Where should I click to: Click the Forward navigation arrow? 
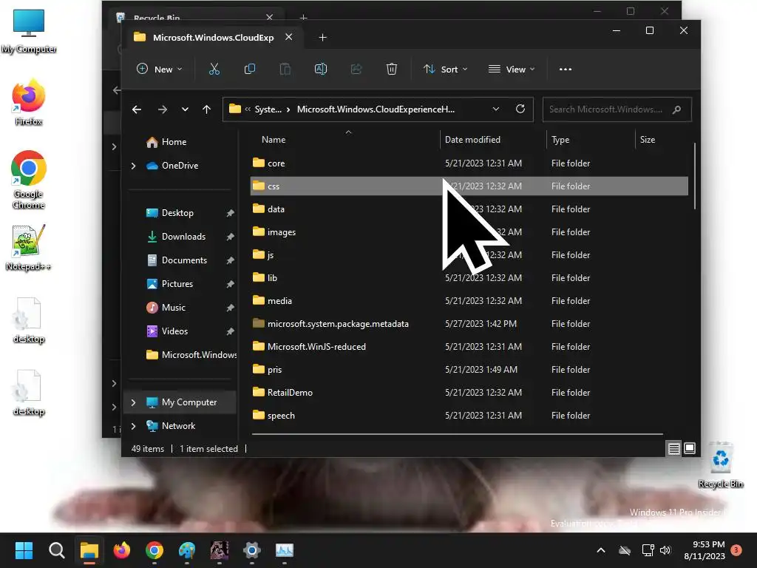pyautogui.click(x=162, y=109)
